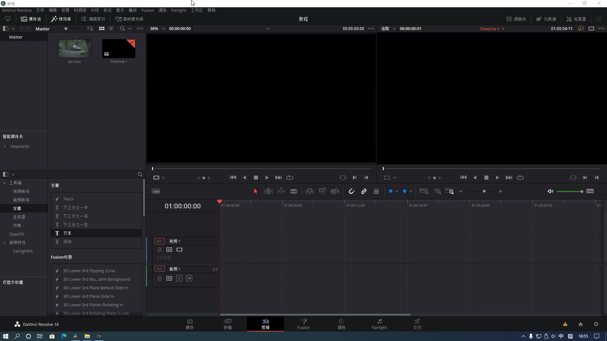This screenshot has height=341, width=607.
Task: Open the 工作区 workspace menu
Action: [197, 10]
